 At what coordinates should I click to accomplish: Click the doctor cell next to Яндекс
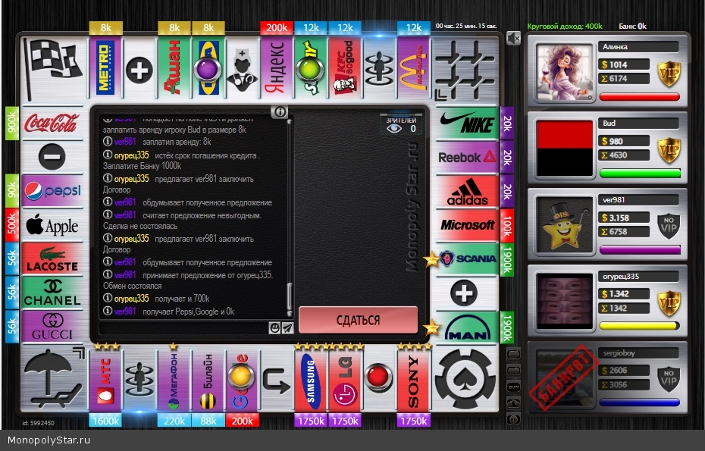coord(242,68)
